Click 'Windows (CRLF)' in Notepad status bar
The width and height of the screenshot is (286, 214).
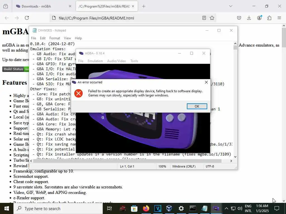coord(184,166)
